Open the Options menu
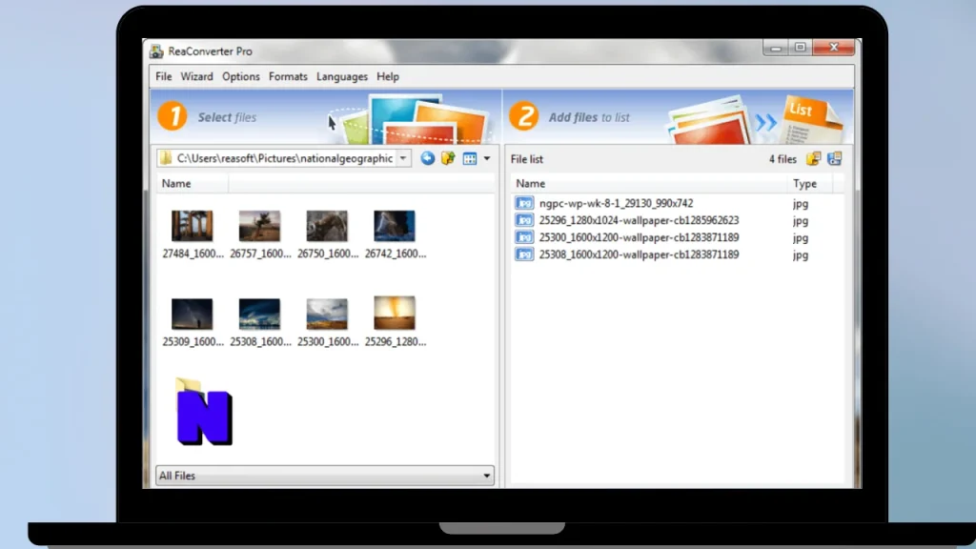This screenshot has width=976, height=549. pyautogui.click(x=241, y=76)
